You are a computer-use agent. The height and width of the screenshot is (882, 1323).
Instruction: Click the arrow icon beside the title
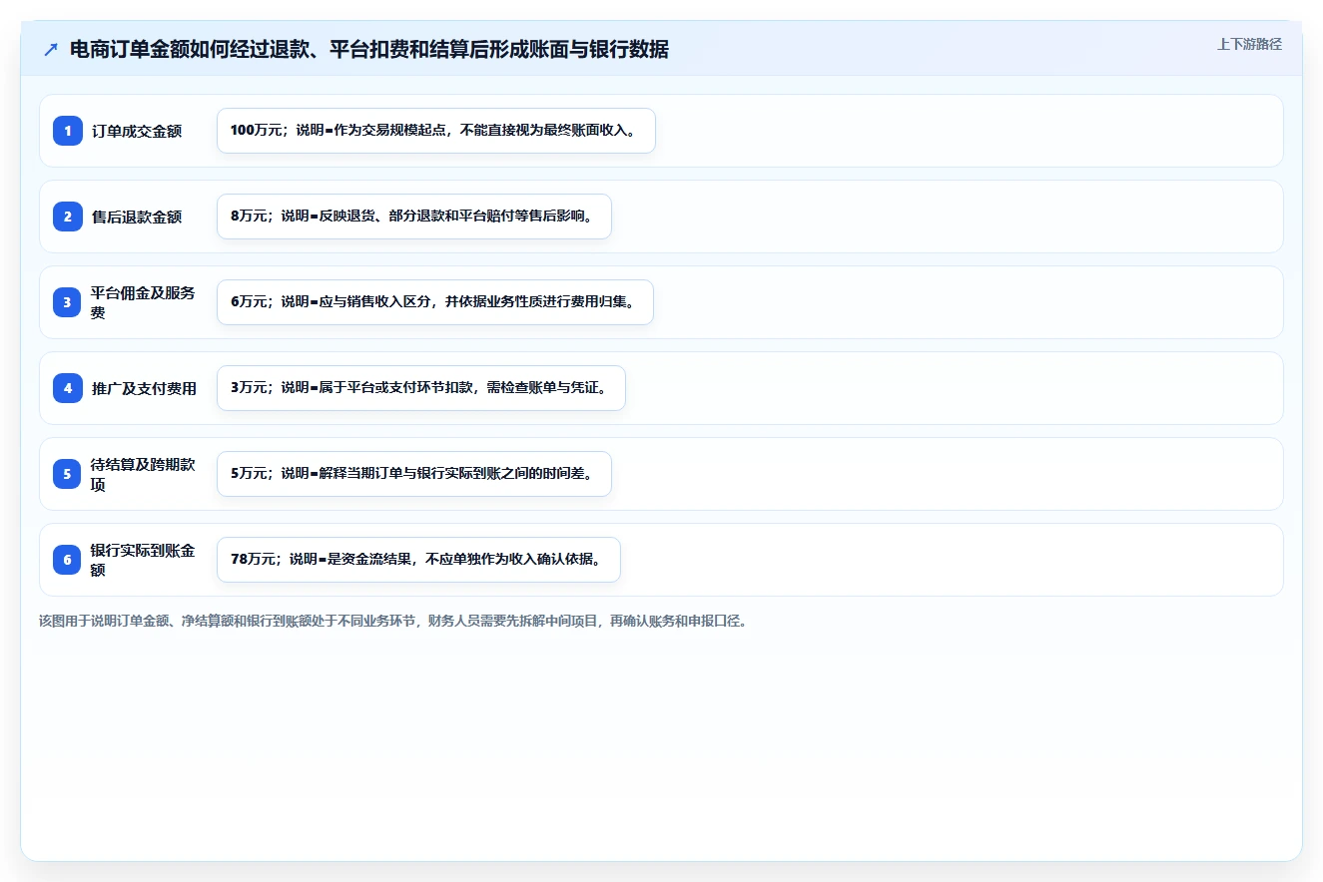pyautogui.click(x=50, y=50)
